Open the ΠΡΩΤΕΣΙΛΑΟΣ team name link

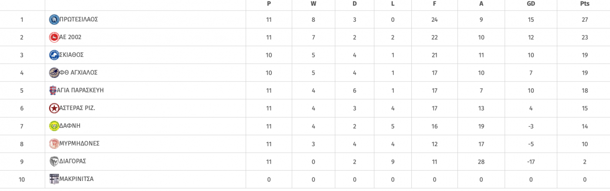79,20
